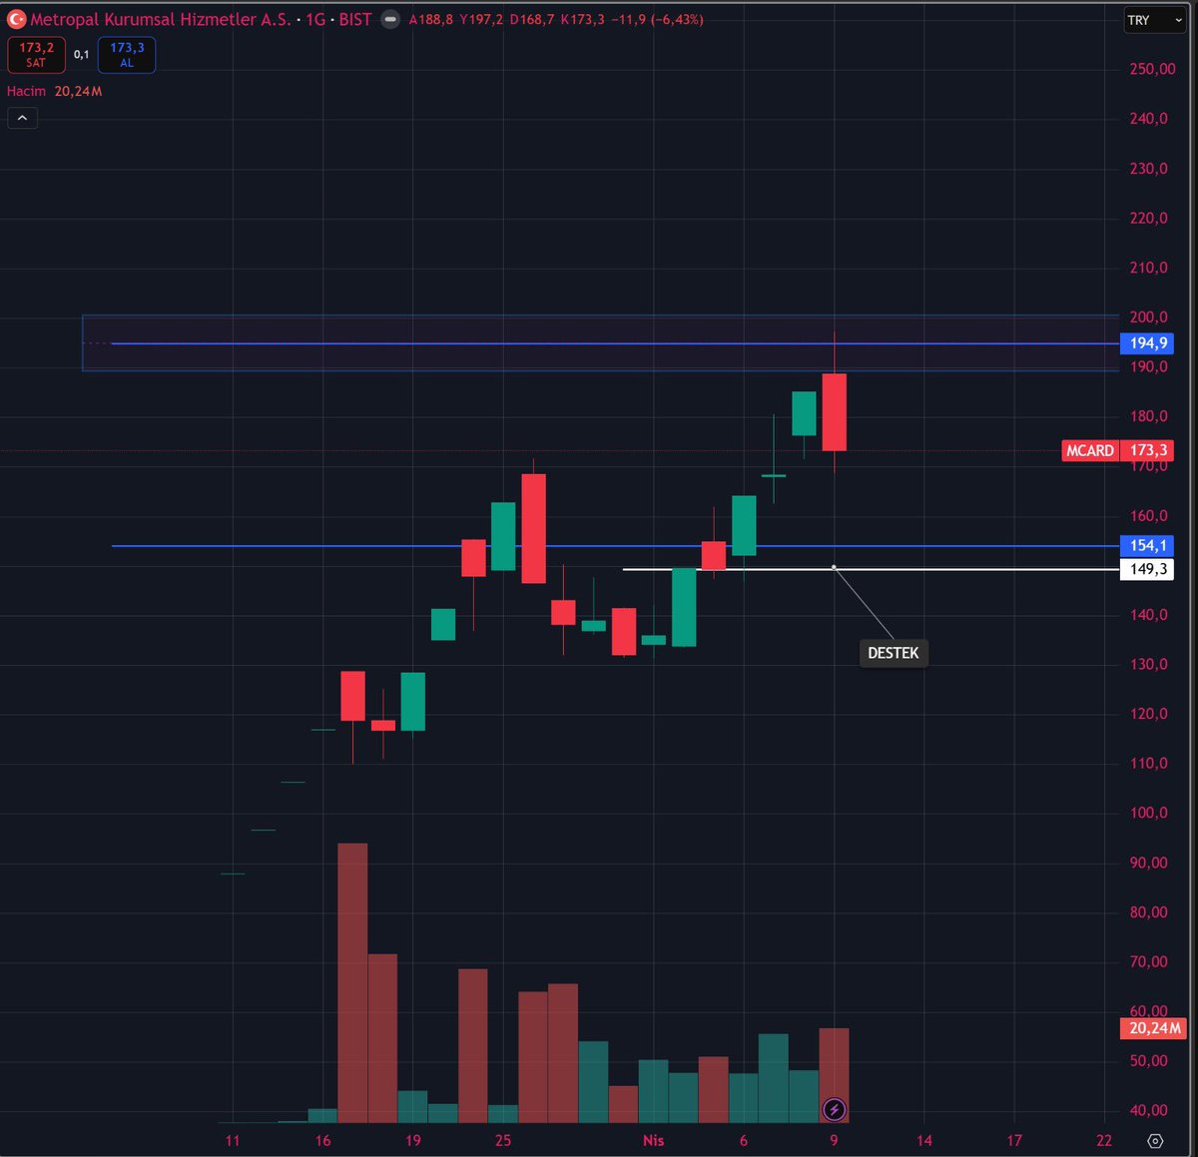Click the 0,1 spread value
The width and height of the screenshot is (1198, 1157).
click(82, 55)
